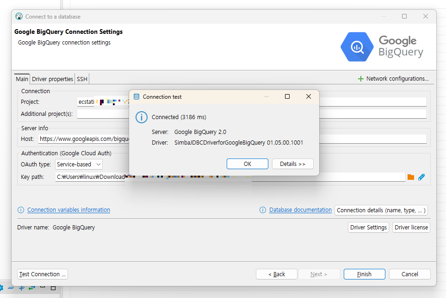Viewport: 446px width, 298px height.
Task: Click the Test Connection ... button
Action: click(x=43, y=274)
